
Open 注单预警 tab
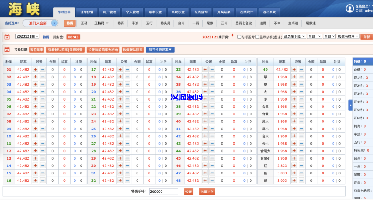[87, 12]
